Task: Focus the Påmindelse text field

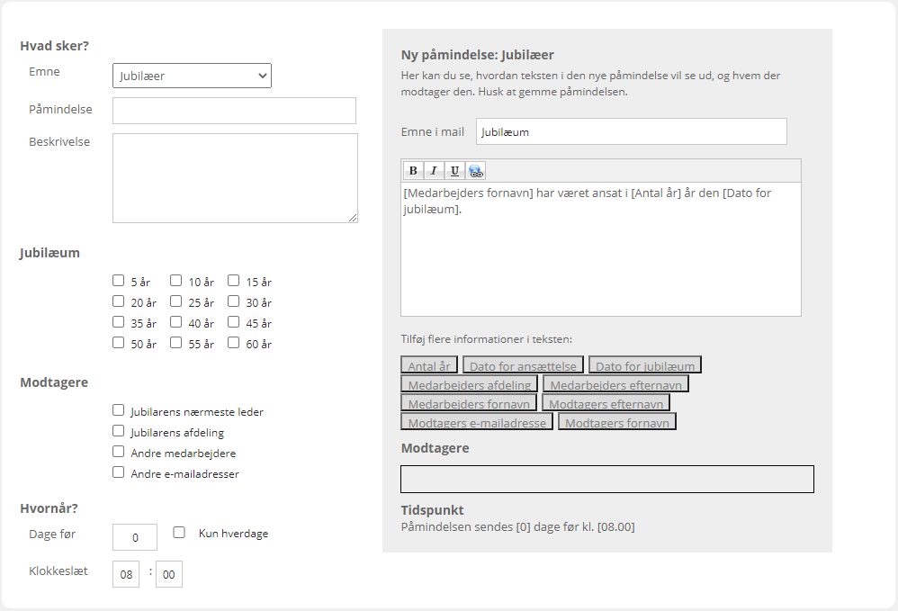Action: (x=234, y=111)
